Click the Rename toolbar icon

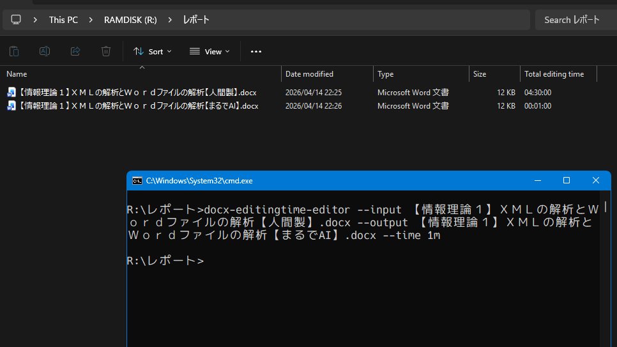click(45, 51)
